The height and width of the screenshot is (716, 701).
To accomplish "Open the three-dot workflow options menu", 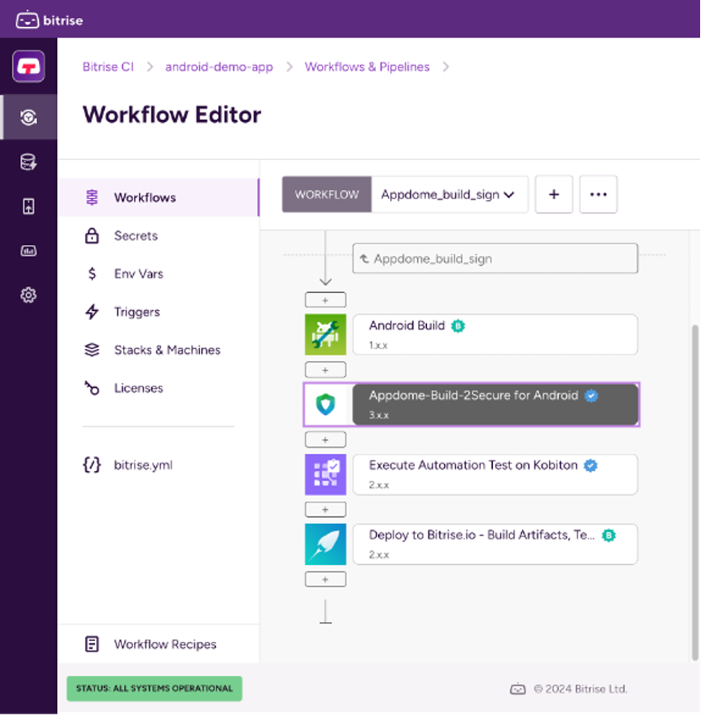I will click(598, 194).
